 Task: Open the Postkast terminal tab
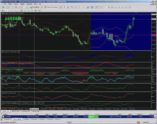tap(42, 119)
